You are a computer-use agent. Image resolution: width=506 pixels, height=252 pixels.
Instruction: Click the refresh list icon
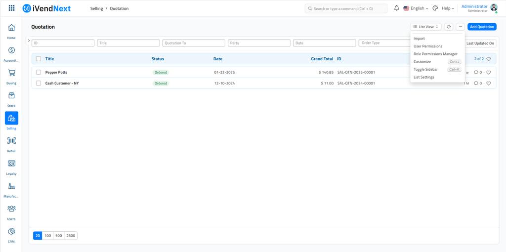[x=448, y=27]
